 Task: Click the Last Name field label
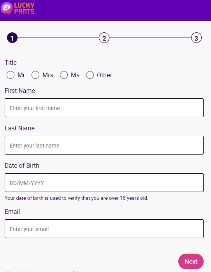(x=19, y=128)
